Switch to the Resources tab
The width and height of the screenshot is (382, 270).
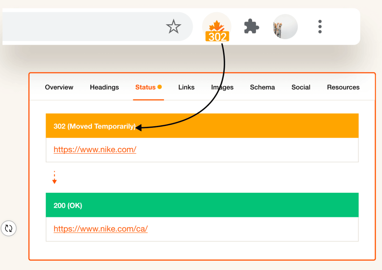point(343,87)
